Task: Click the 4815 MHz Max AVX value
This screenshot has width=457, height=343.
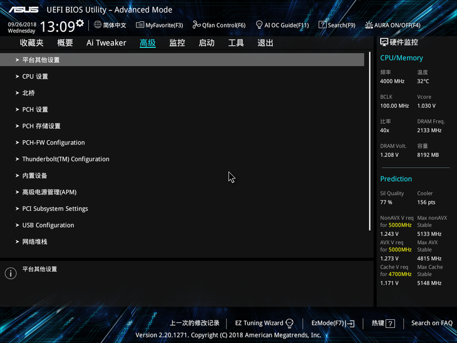Action: click(429, 259)
